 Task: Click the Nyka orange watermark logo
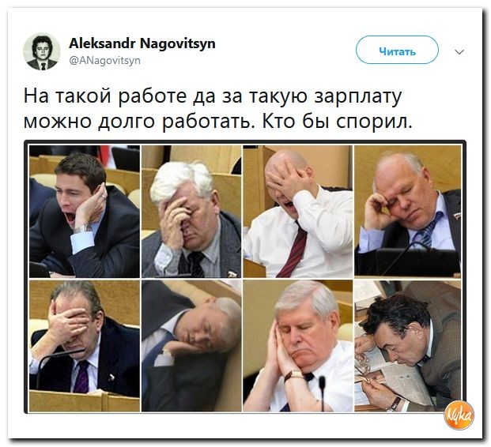pos(459,415)
